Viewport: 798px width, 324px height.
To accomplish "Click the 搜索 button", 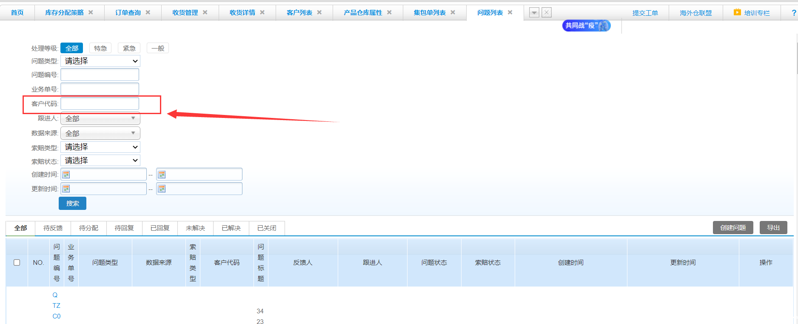I will click(72, 204).
